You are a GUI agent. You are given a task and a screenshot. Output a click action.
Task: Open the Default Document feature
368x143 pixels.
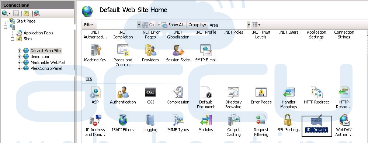(206, 92)
